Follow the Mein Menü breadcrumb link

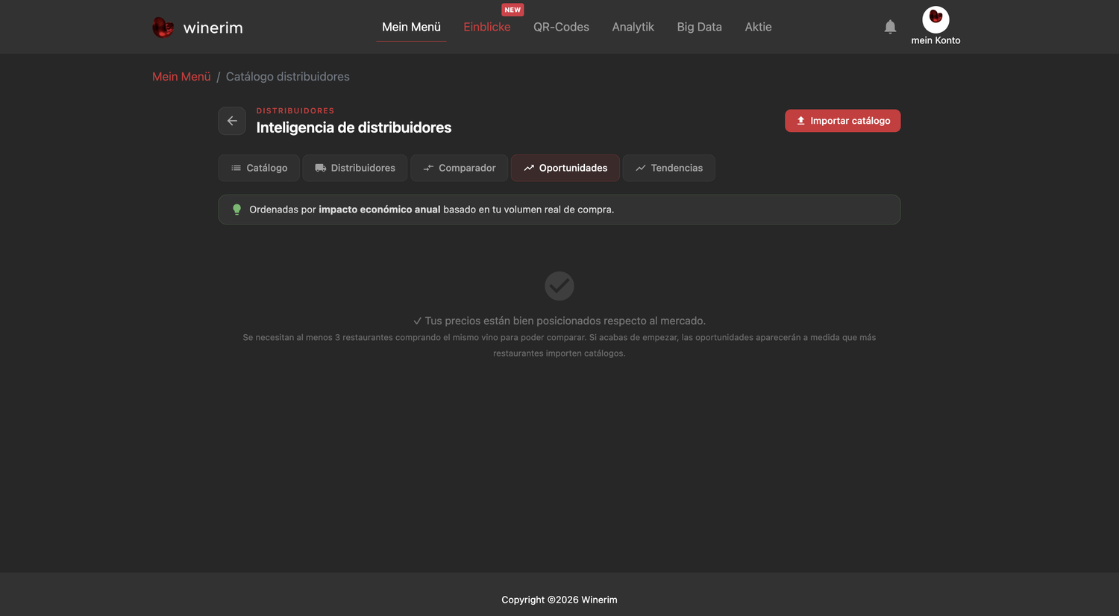[x=181, y=77]
